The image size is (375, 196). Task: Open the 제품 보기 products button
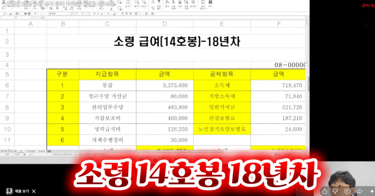click(x=18, y=191)
